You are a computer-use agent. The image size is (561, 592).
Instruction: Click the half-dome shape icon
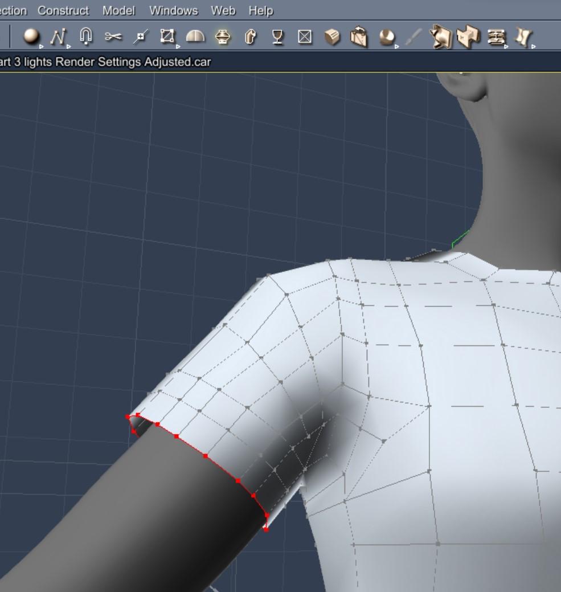pos(195,36)
